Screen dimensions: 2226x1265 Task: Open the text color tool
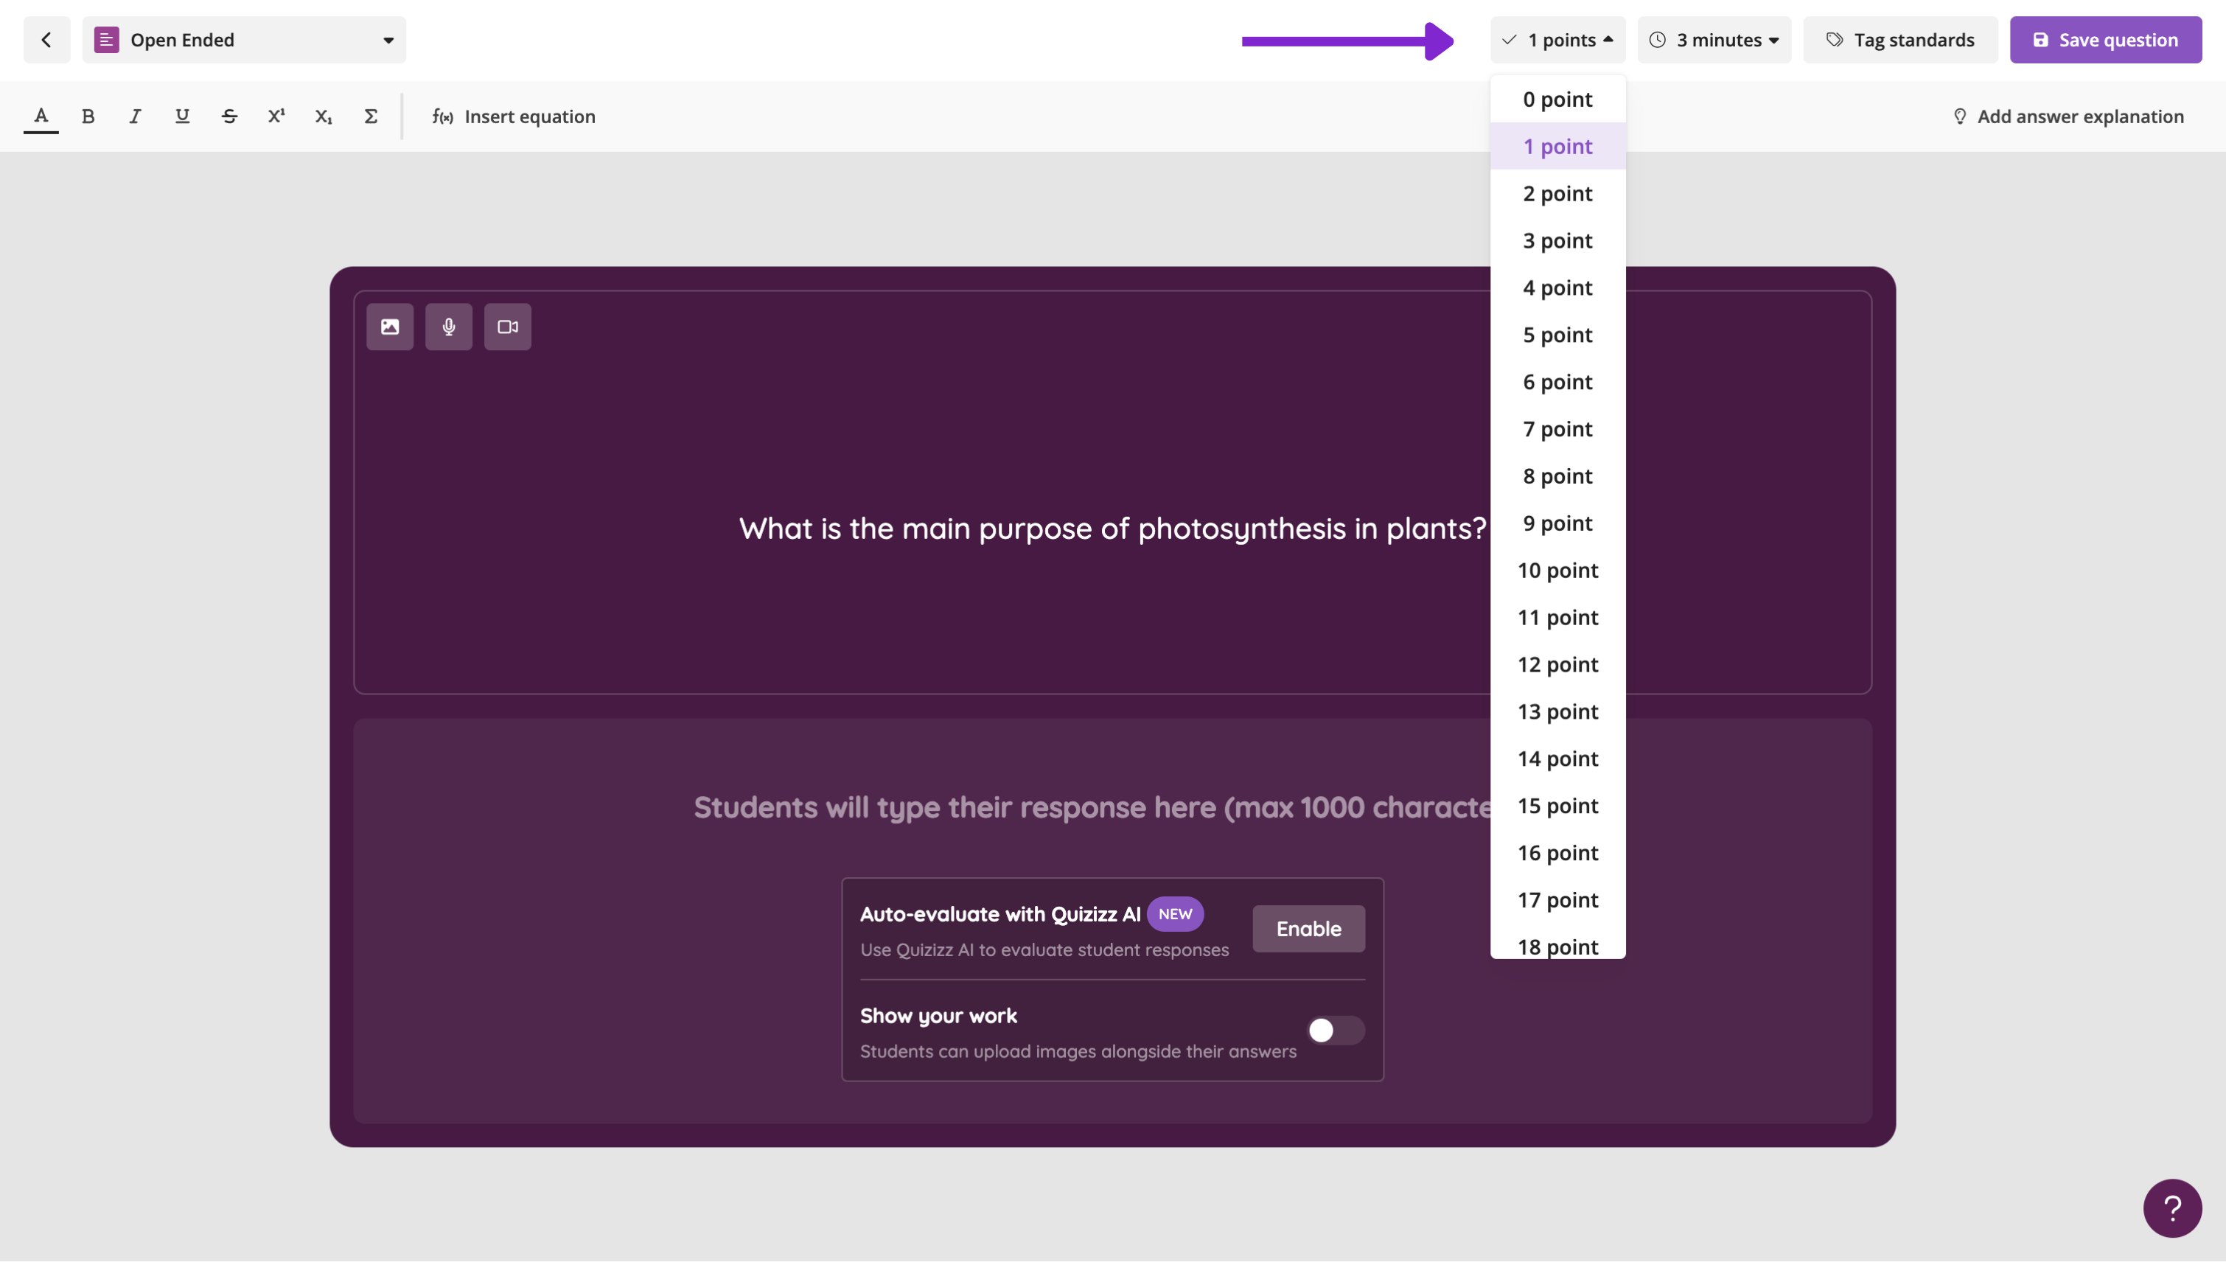click(x=41, y=116)
